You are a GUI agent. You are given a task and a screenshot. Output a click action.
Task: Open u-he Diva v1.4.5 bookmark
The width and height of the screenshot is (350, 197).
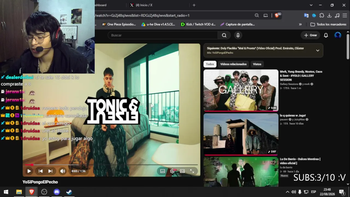click(x=158, y=24)
